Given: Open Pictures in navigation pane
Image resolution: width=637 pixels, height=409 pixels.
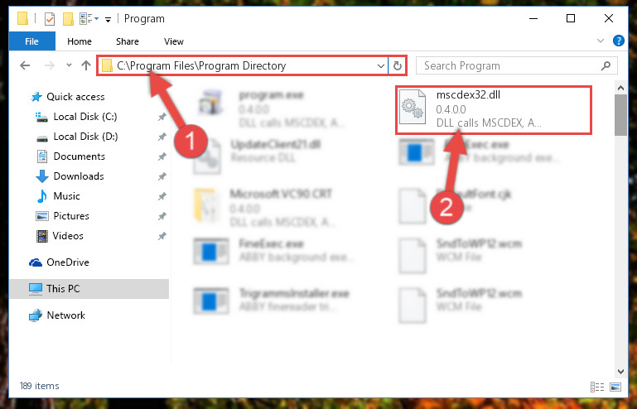Looking at the screenshot, I should (x=71, y=216).
